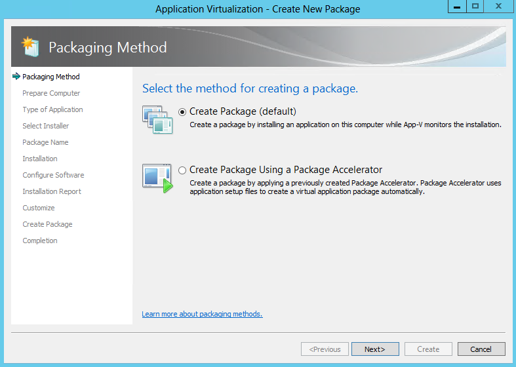Click the Next button
516x367 pixels.
pos(375,349)
